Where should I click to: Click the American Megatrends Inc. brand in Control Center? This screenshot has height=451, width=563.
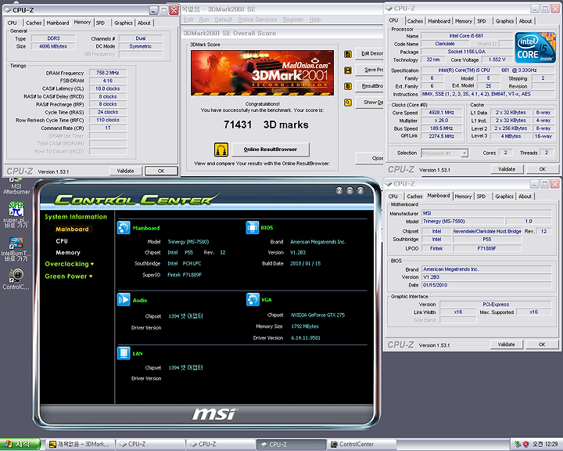click(317, 242)
